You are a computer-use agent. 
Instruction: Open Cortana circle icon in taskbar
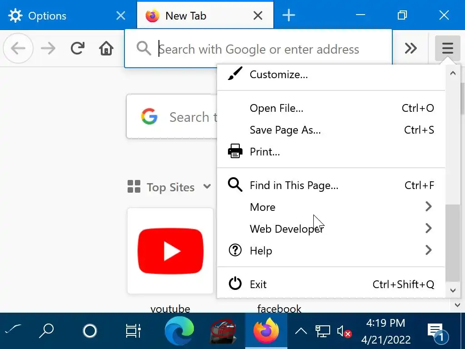[90, 331]
